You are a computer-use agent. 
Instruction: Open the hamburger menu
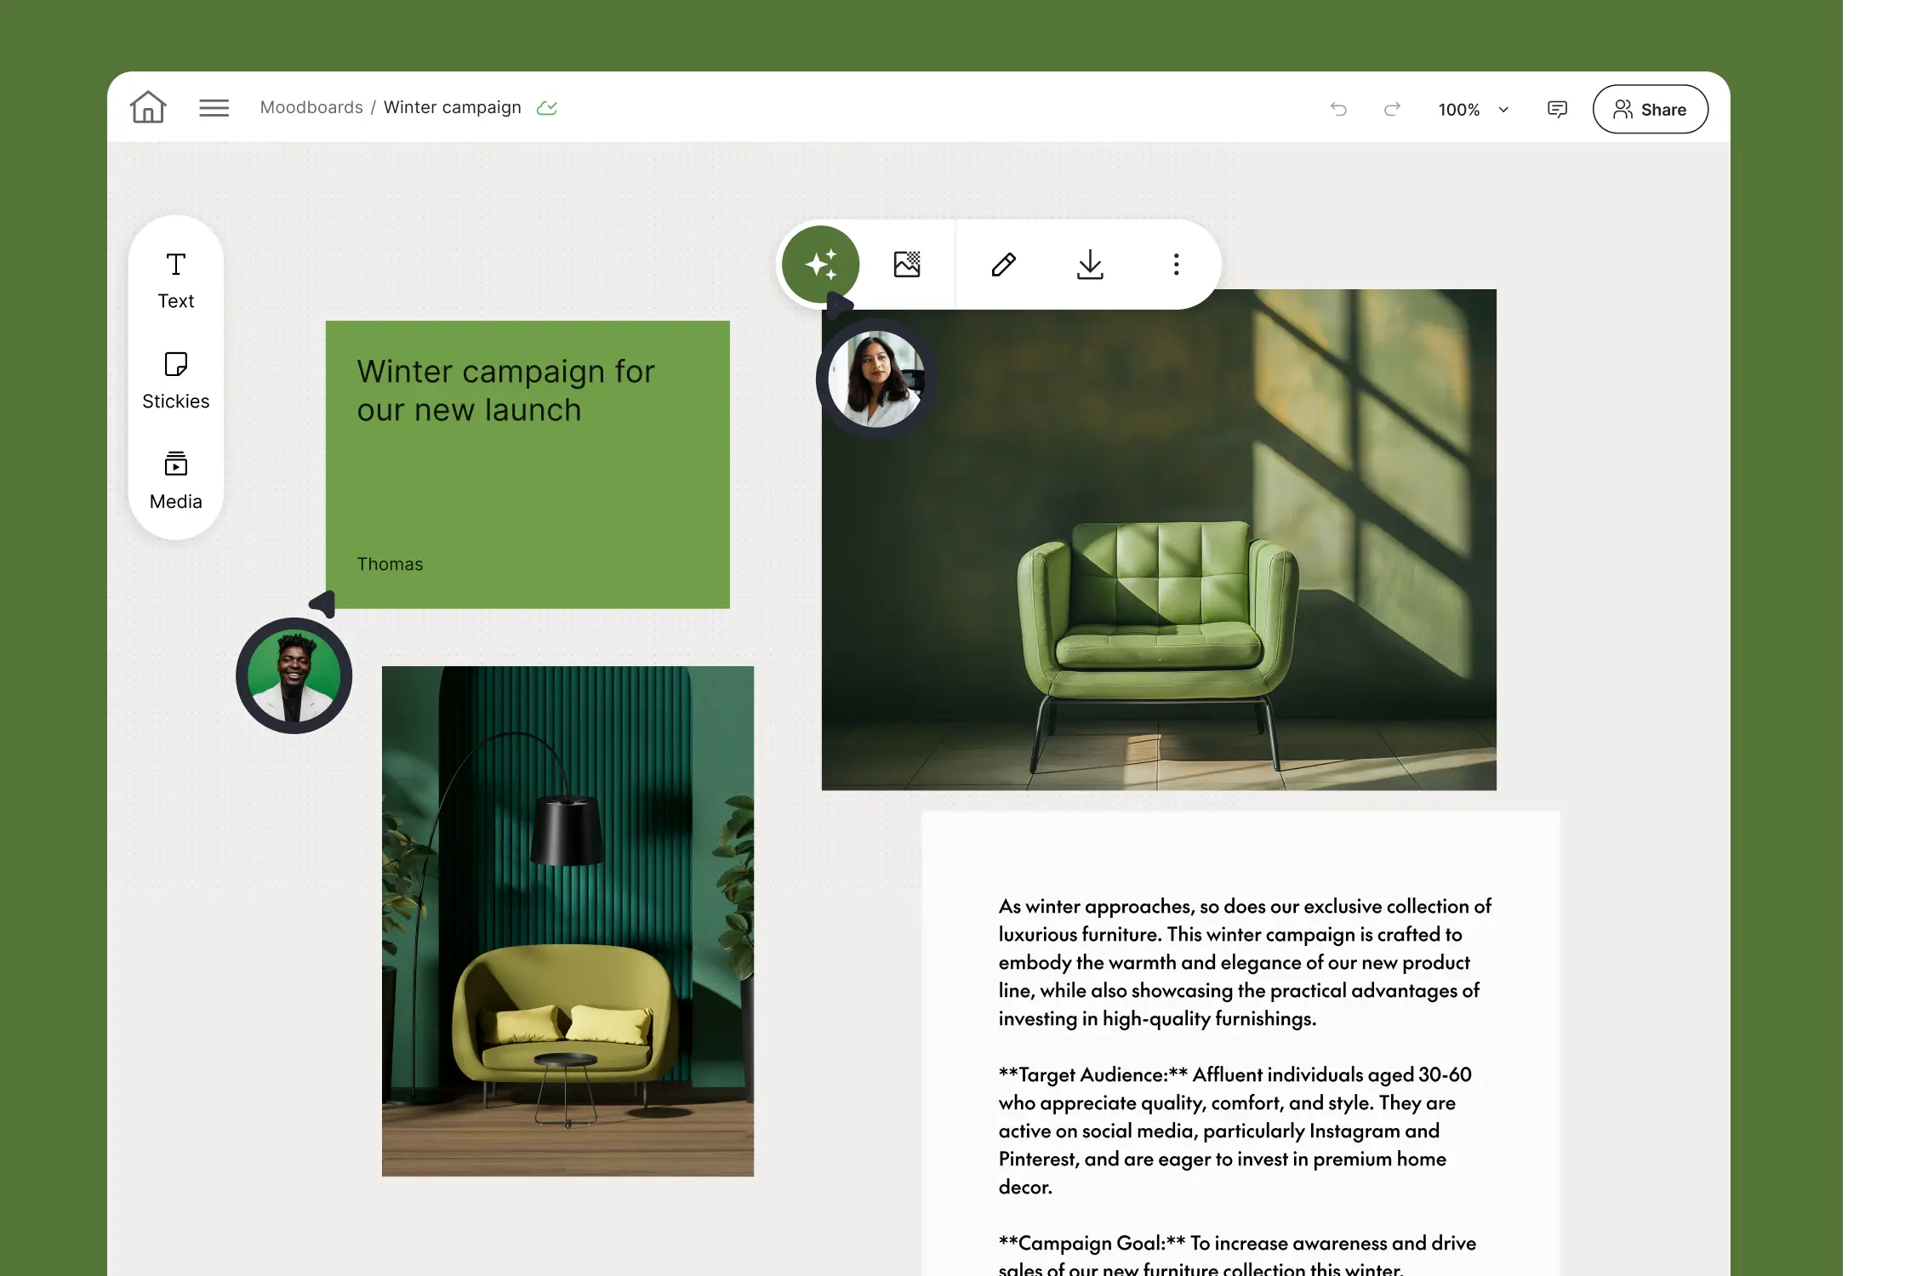[x=214, y=108]
